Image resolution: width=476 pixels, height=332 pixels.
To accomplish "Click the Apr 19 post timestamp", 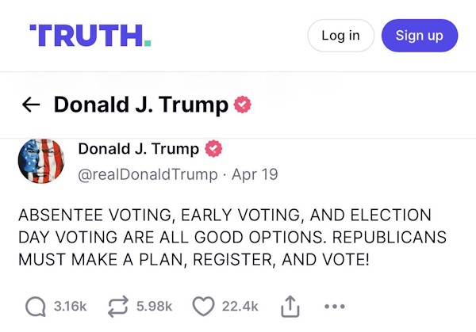I will (x=255, y=174).
